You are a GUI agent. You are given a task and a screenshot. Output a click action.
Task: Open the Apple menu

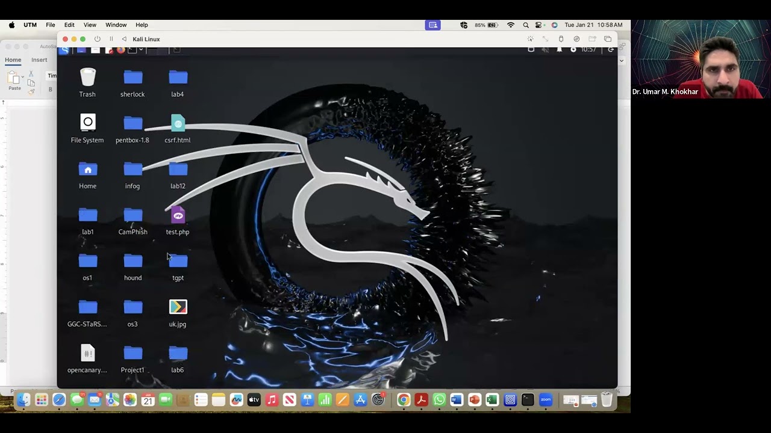point(11,25)
